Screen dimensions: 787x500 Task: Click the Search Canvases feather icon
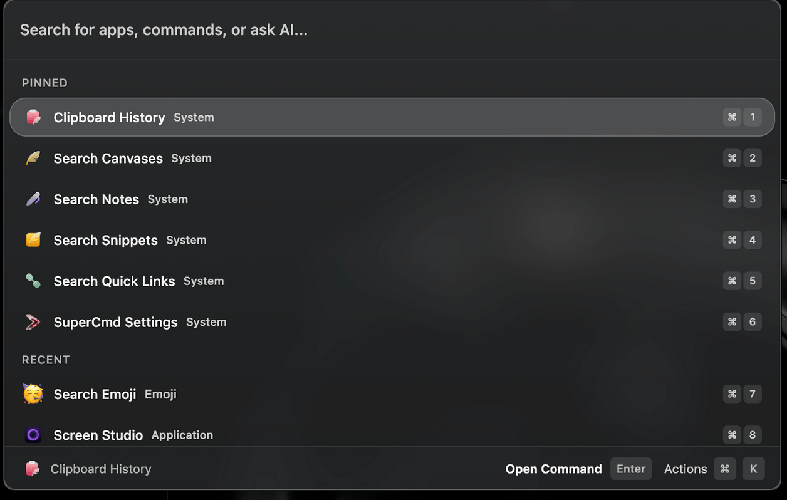[33, 158]
